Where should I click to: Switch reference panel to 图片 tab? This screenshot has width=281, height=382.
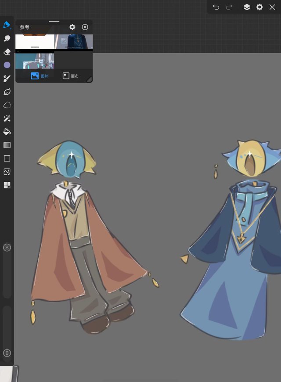click(40, 76)
